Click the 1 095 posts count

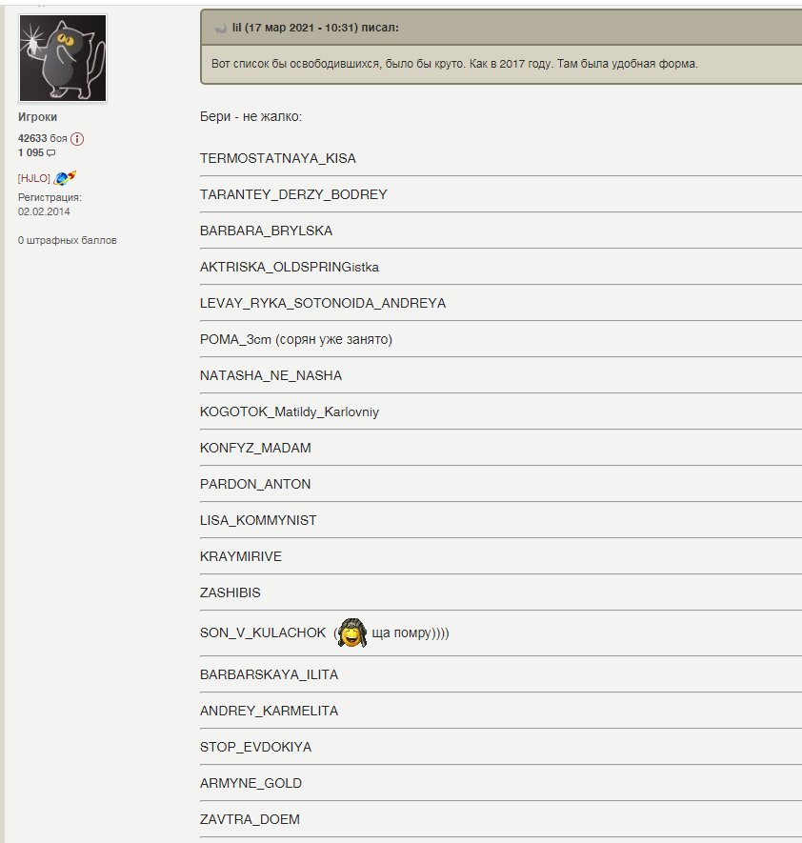tap(30, 152)
